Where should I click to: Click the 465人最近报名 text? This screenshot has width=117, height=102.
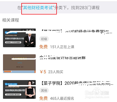pos(62,98)
